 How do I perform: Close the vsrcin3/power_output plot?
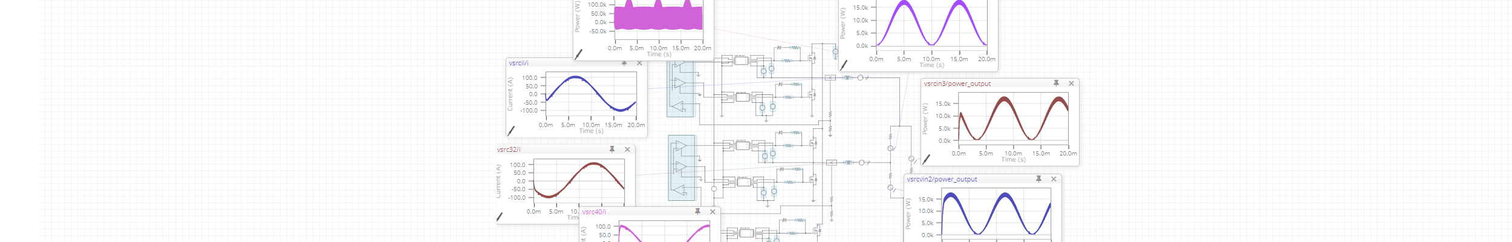(x=1071, y=83)
